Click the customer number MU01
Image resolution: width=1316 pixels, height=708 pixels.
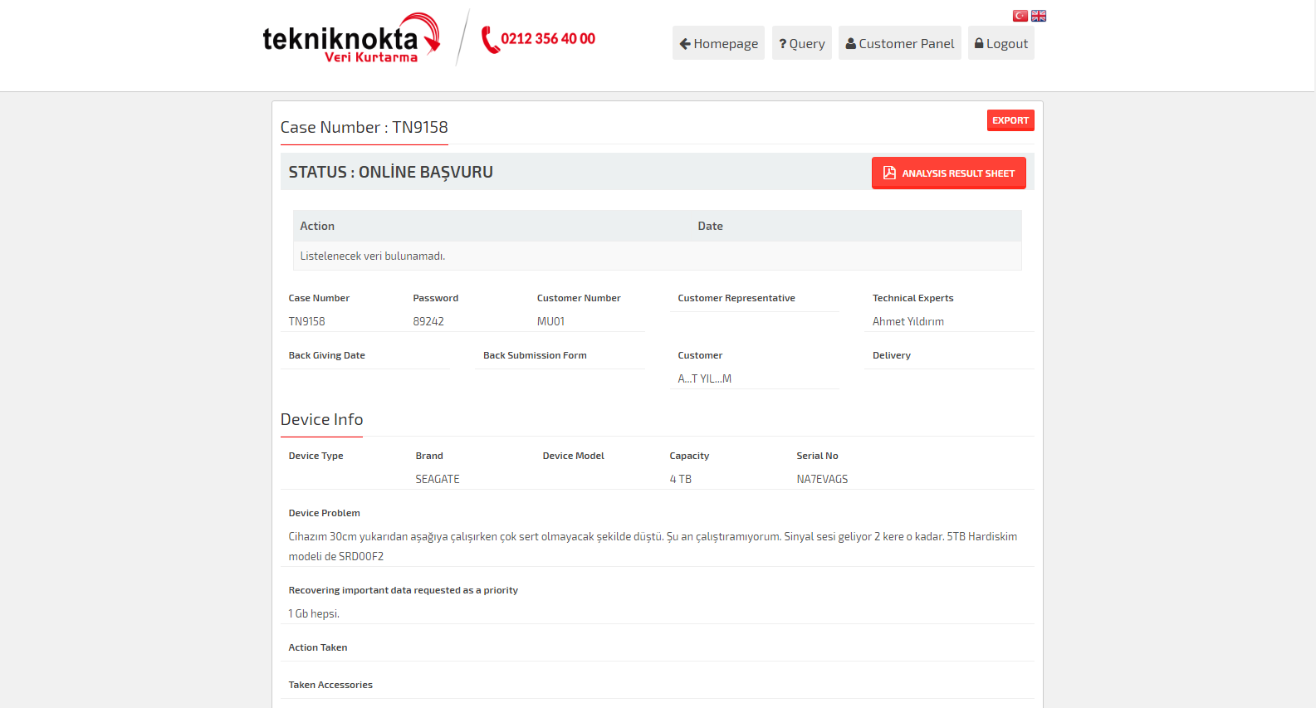[x=550, y=321]
